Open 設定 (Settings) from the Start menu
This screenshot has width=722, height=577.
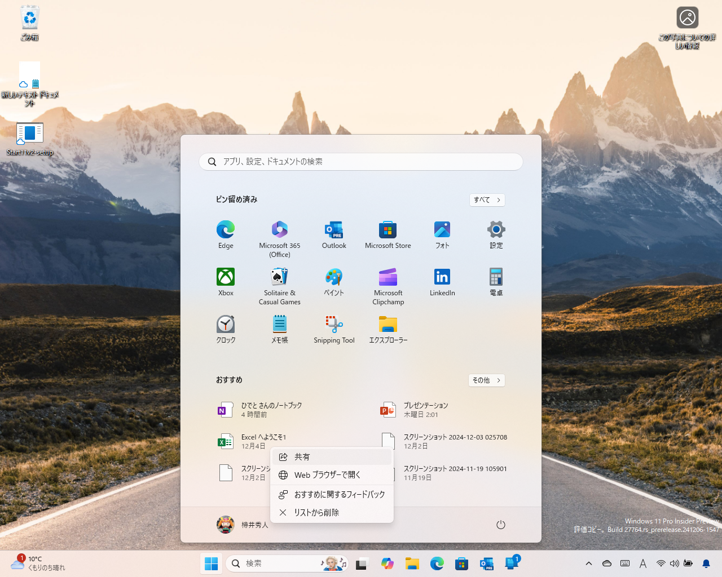(x=496, y=234)
